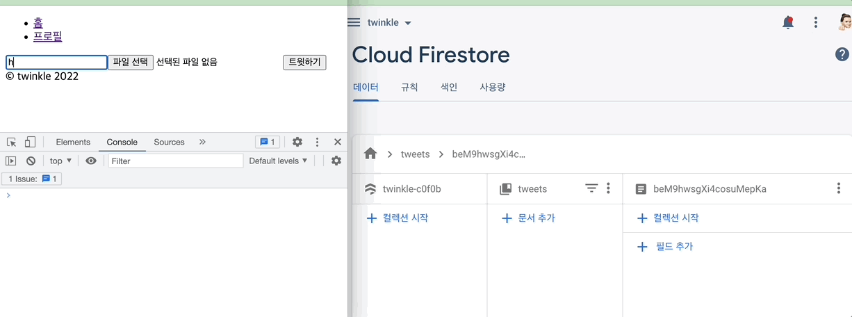Screen dimensions: 852x317
Task: Click tweets in the breadcrumb path
Action: tap(415, 154)
